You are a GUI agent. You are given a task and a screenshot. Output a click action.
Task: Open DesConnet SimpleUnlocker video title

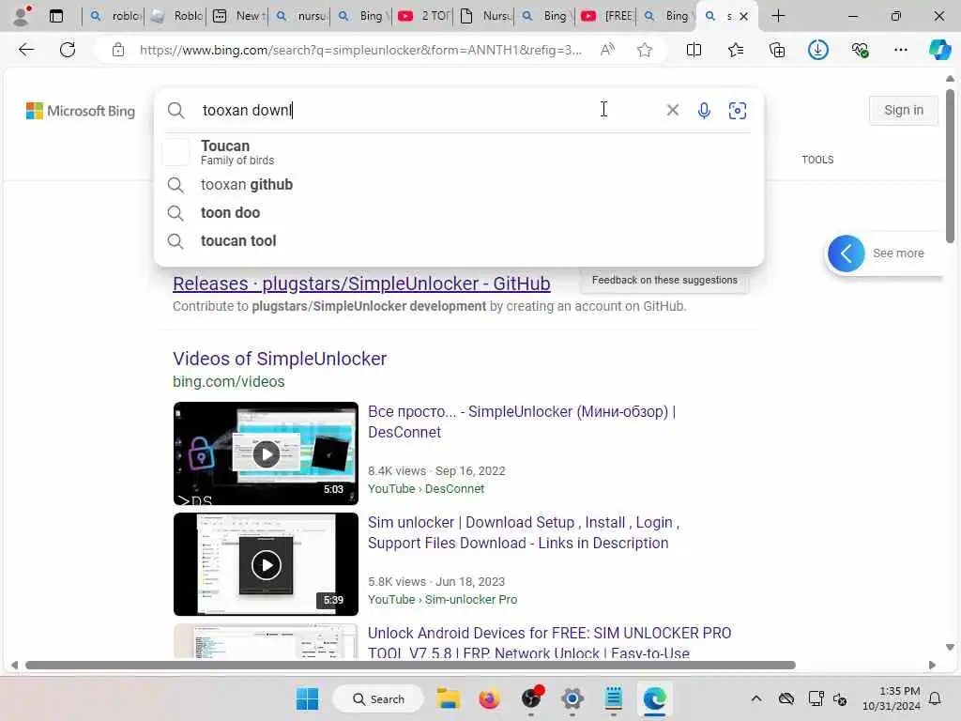[522, 422]
